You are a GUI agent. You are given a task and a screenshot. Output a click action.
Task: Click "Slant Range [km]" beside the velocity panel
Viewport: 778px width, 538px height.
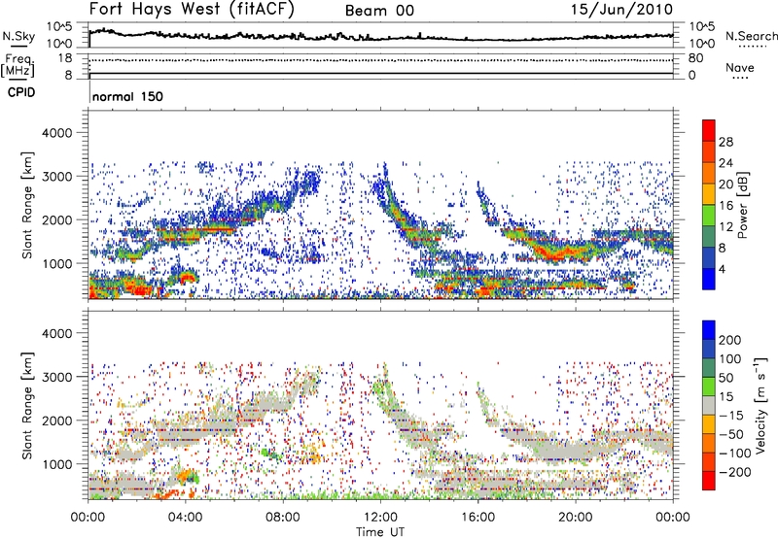(x=27, y=406)
